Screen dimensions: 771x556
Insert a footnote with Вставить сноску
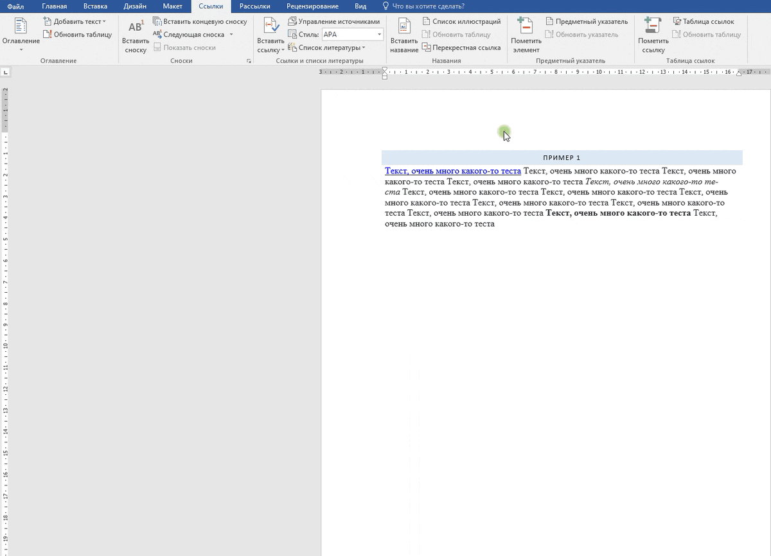tap(136, 36)
